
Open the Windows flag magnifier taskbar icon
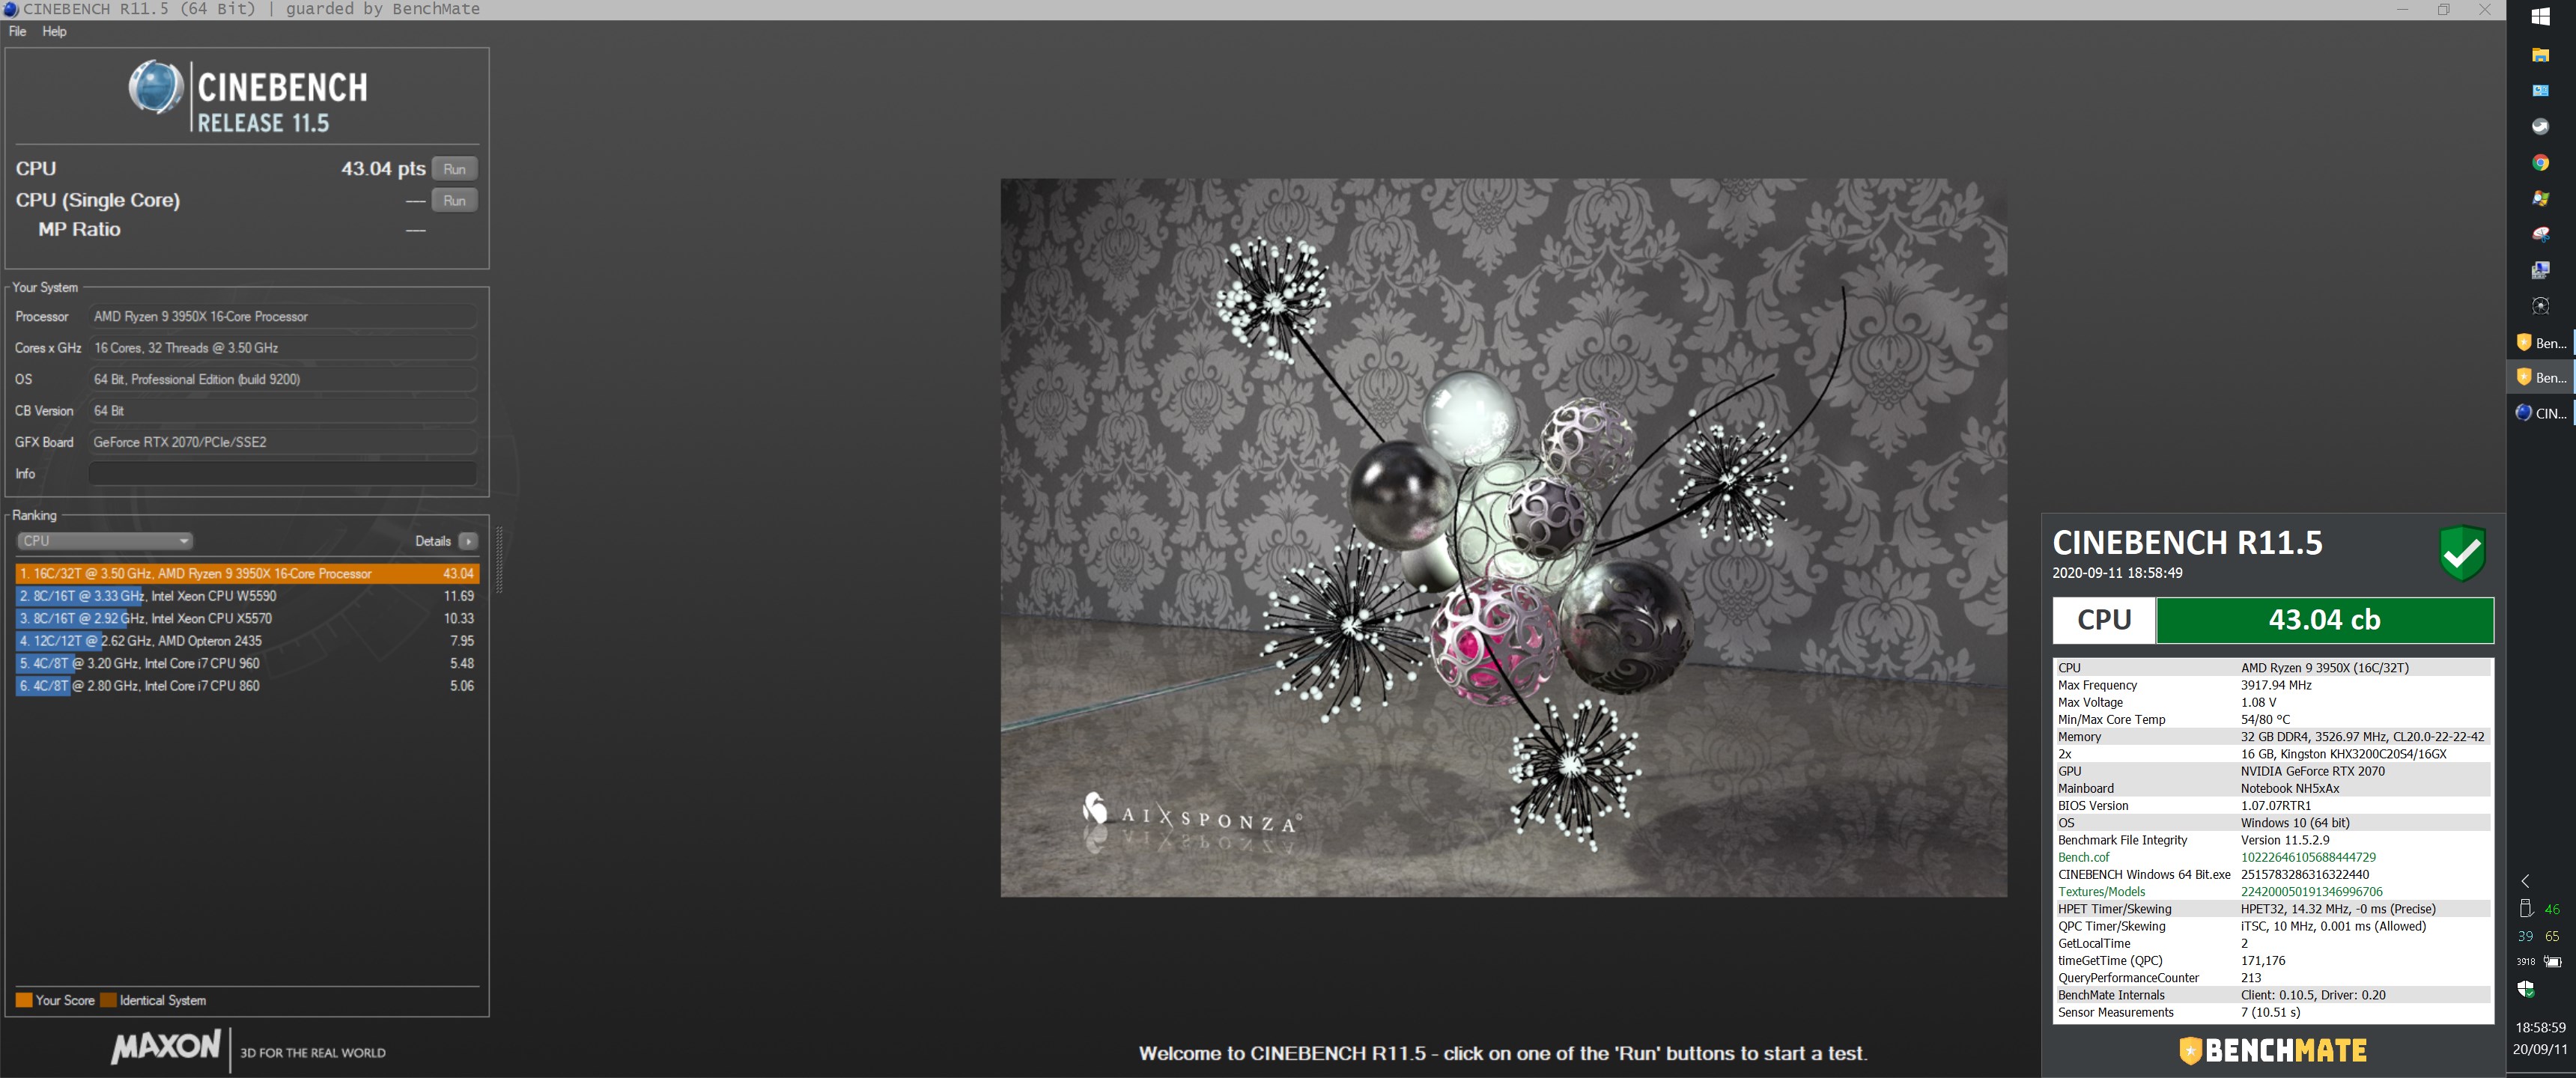click(2540, 198)
